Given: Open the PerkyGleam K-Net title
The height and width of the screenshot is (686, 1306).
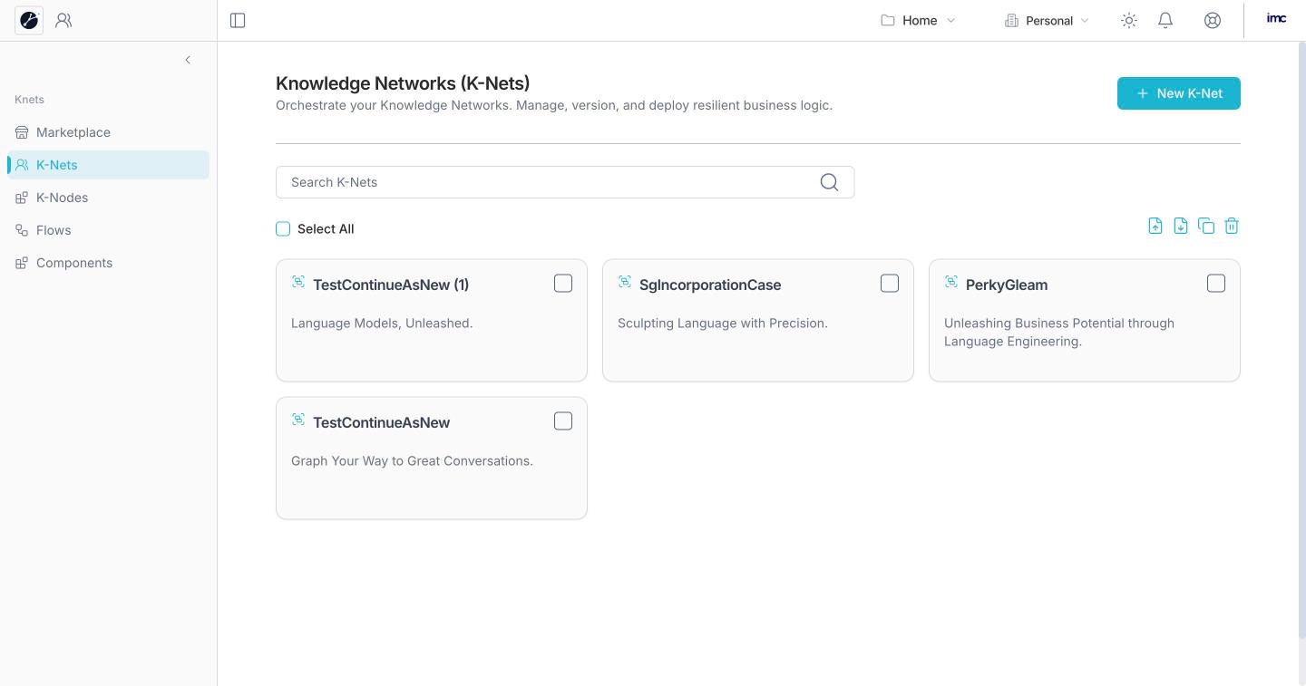Looking at the screenshot, I should pyautogui.click(x=1007, y=285).
